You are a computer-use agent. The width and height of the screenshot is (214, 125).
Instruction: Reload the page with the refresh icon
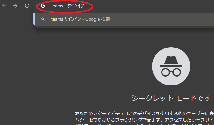27,6
